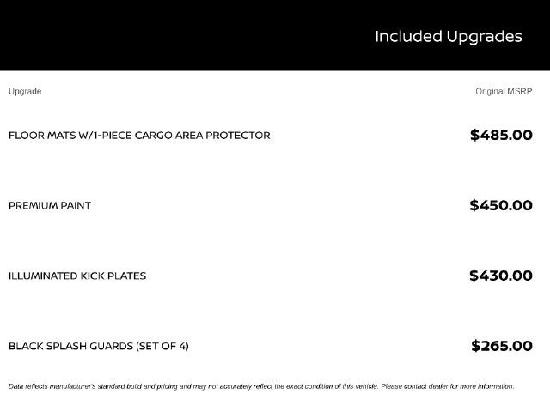
Task: Click the Floor Mats w/1-Piece Cargo Area Protector row
Action: click(x=271, y=136)
